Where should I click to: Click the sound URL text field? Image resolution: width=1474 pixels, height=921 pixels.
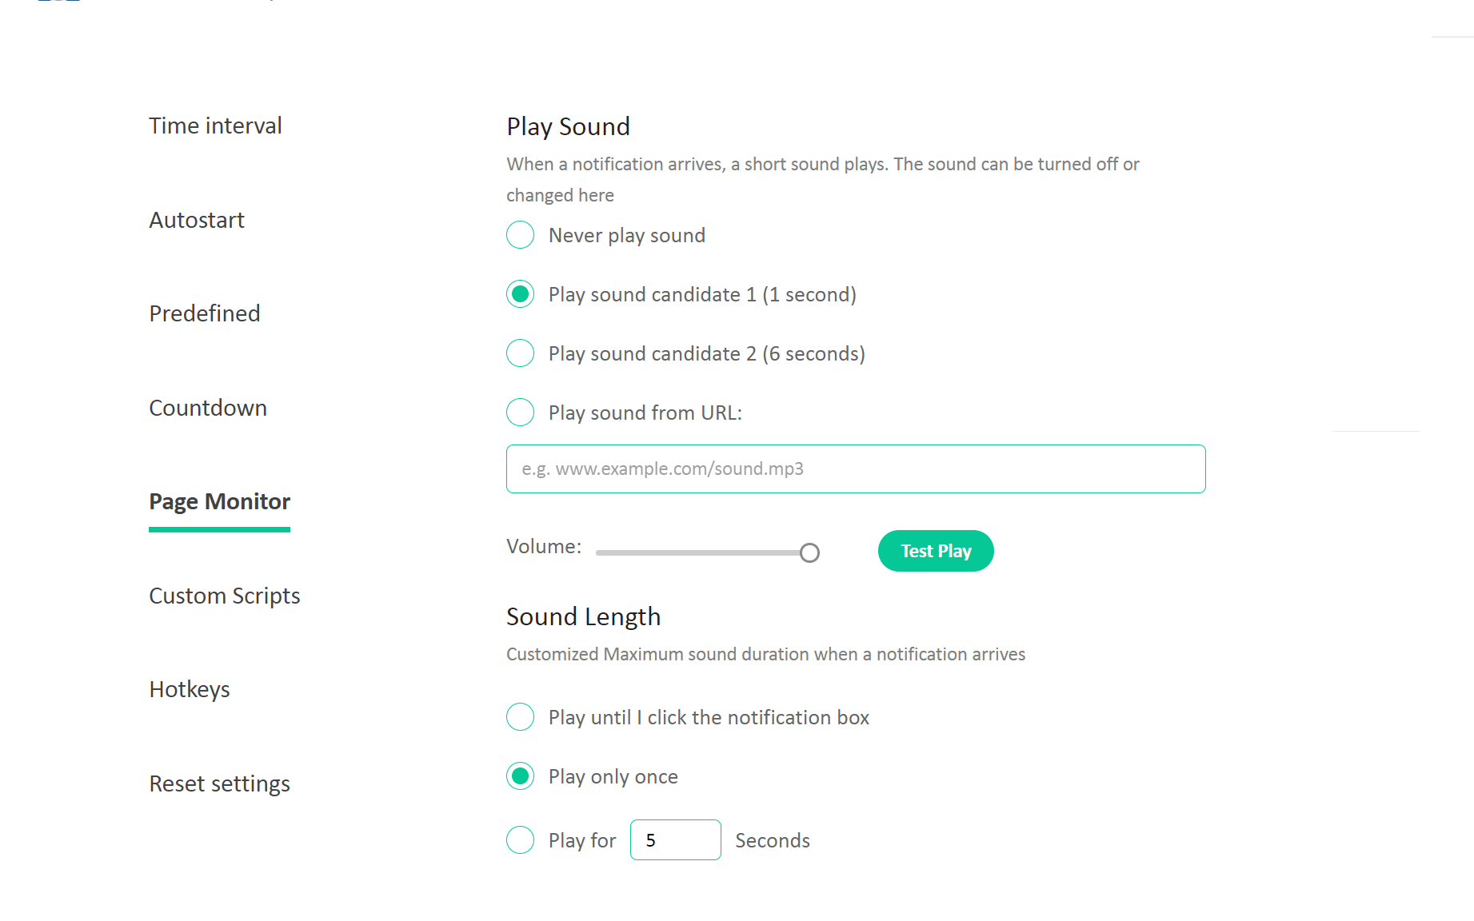(x=855, y=468)
